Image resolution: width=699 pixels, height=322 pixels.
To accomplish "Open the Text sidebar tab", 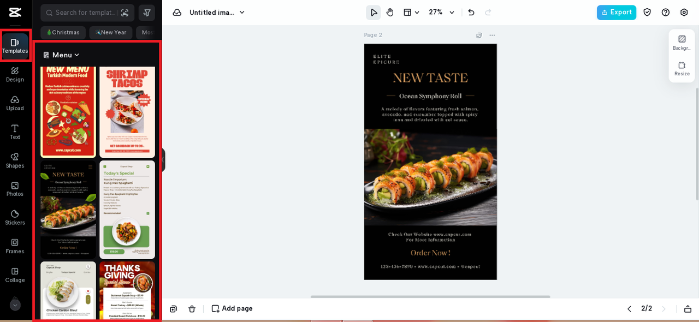I will (15, 132).
